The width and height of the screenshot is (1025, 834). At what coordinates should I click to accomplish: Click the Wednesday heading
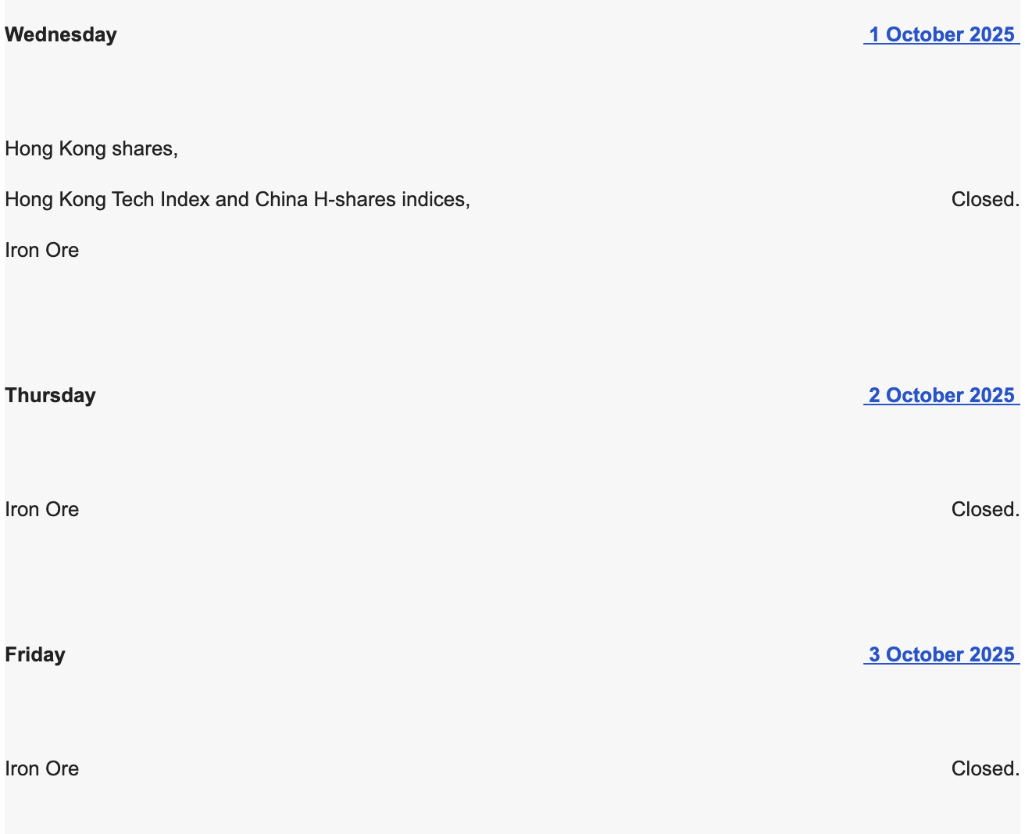(x=61, y=35)
